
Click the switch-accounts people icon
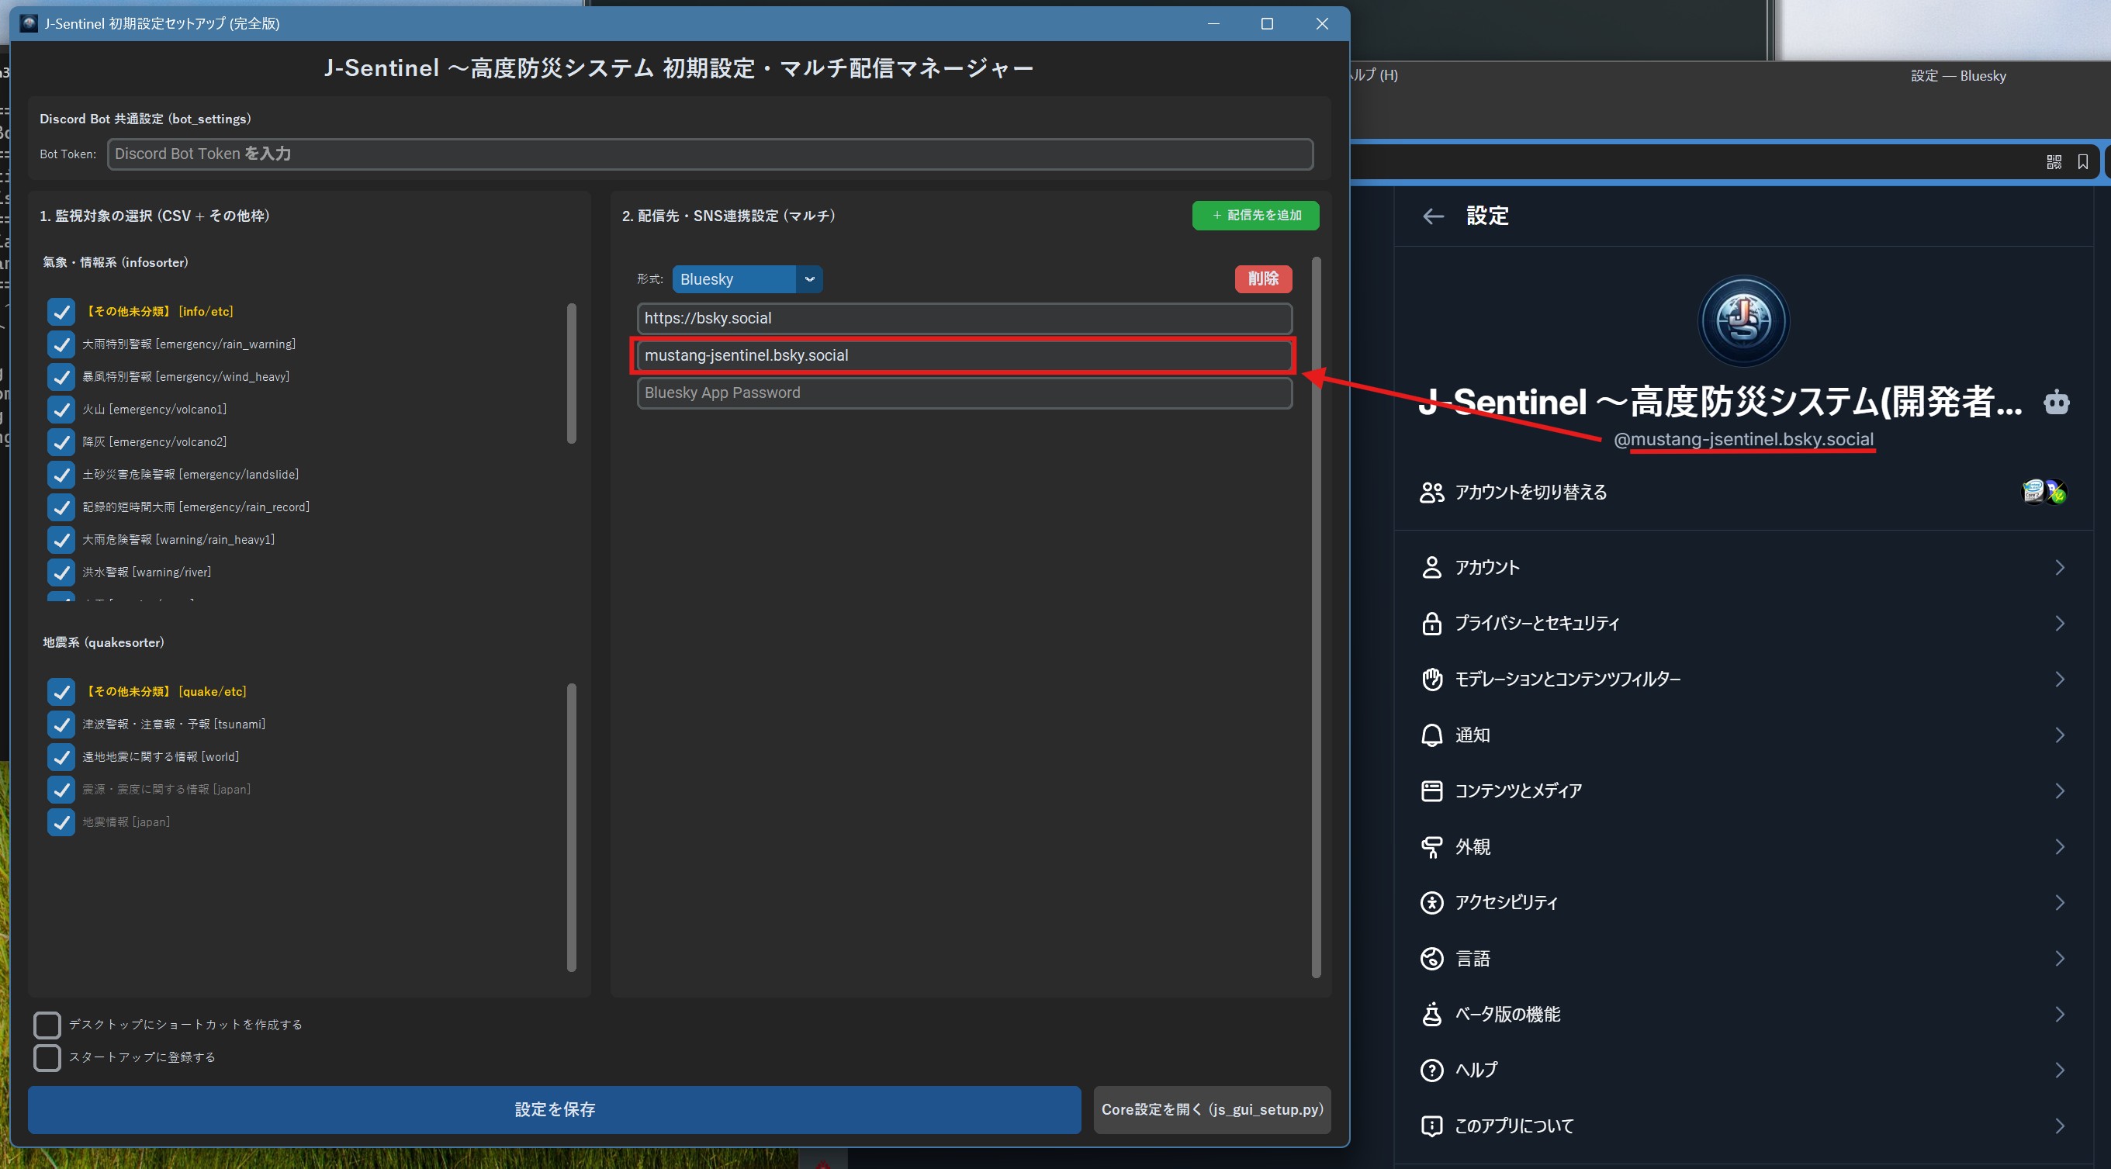click(1431, 493)
